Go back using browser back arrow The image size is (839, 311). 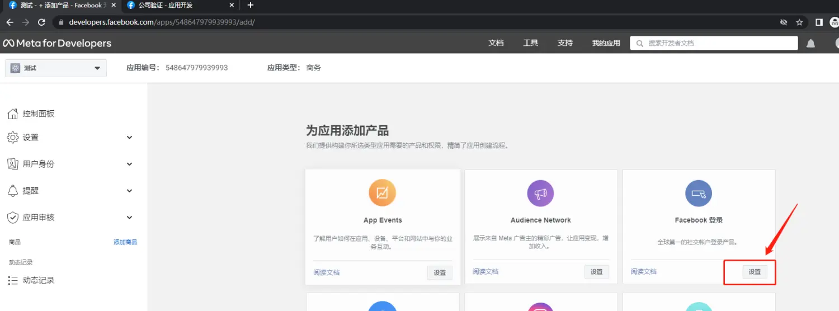[x=10, y=22]
